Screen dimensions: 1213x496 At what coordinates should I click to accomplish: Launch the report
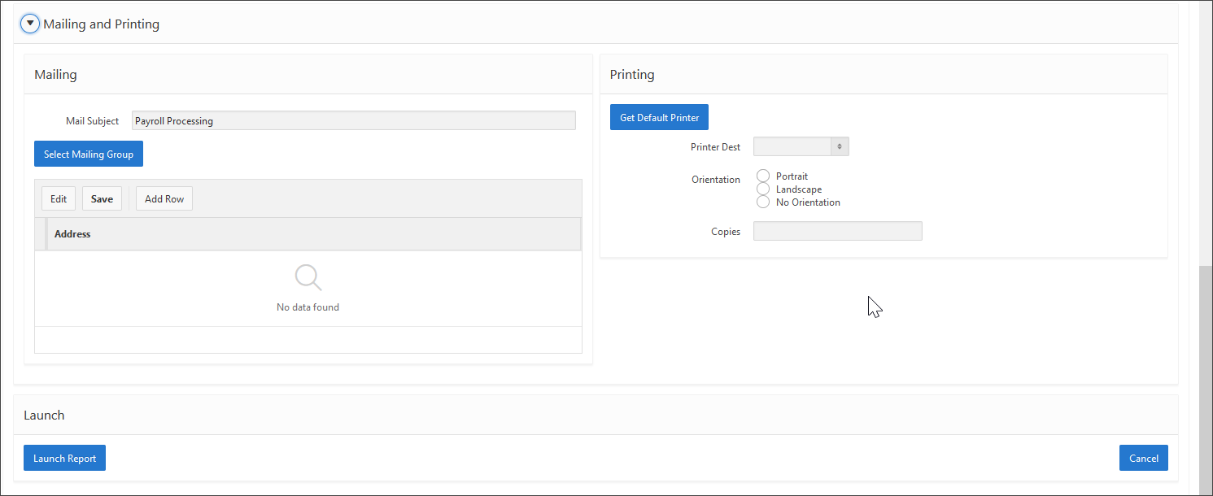(x=64, y=458)
